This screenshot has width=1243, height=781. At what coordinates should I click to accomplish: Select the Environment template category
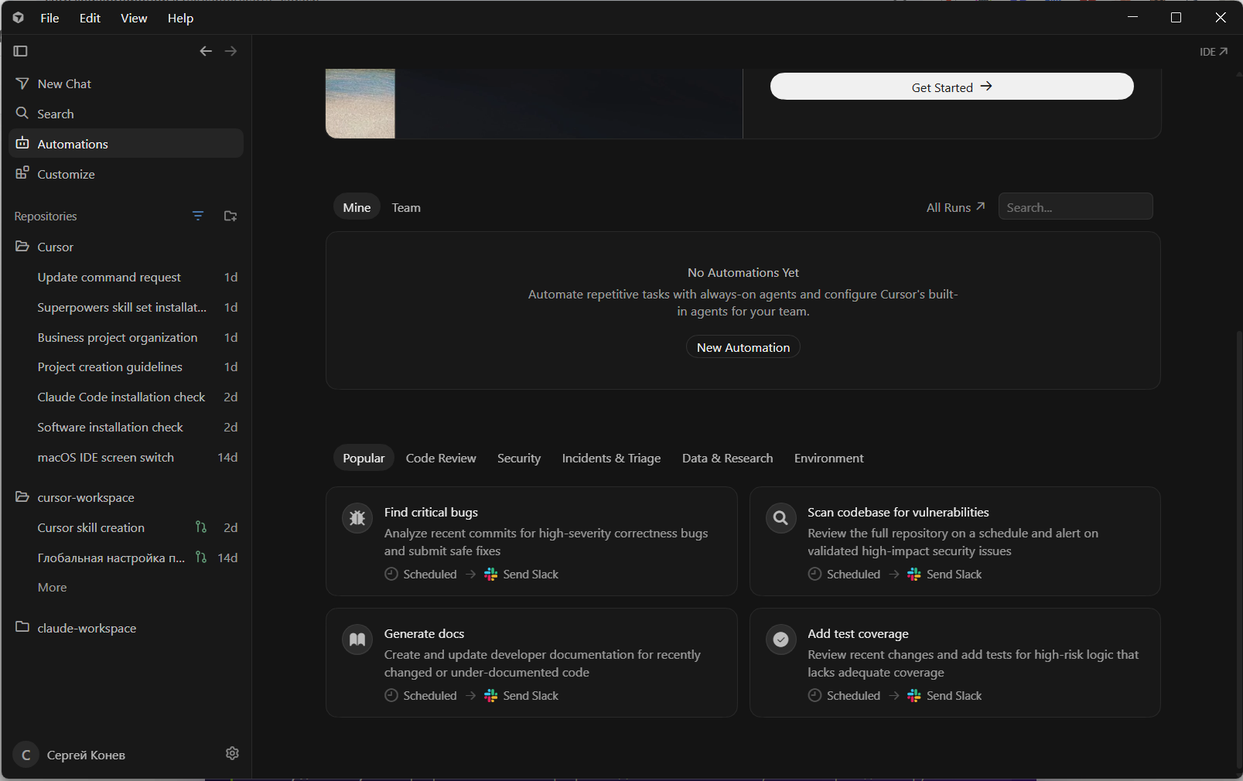point(828,458)
